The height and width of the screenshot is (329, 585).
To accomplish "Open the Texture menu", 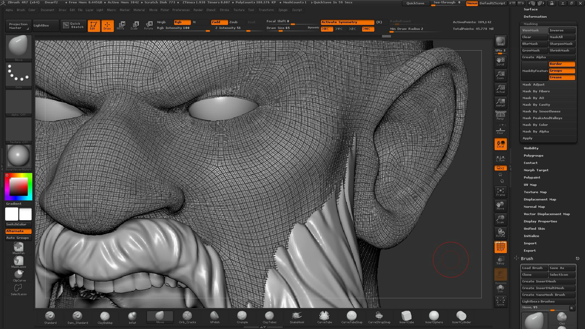I will click(239, 10).
